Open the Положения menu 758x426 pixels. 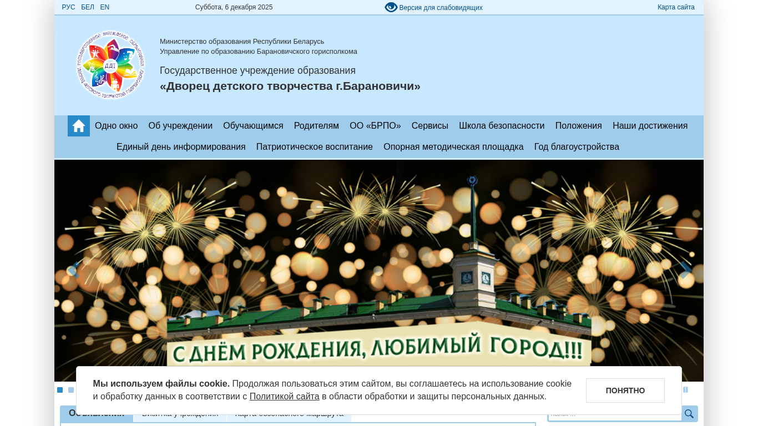click(579, 126)
